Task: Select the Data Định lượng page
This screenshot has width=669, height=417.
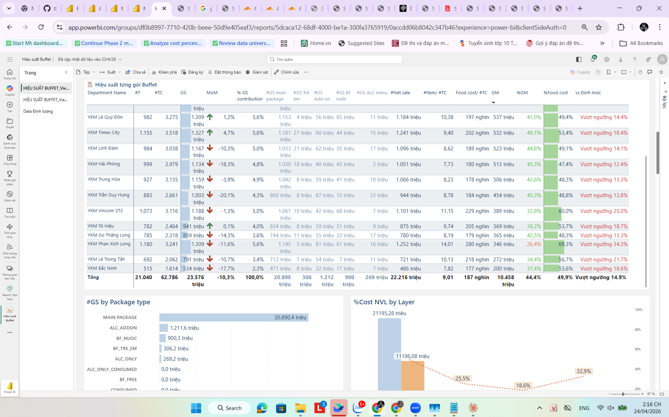Action: [38, 111]
